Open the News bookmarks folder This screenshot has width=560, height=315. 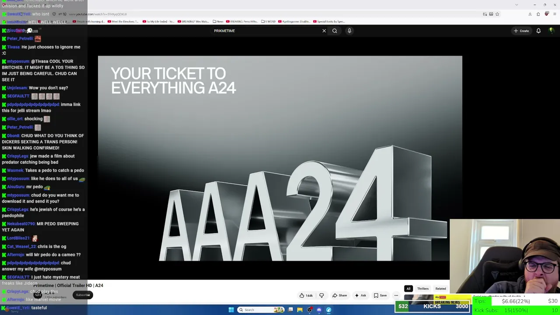218,21
